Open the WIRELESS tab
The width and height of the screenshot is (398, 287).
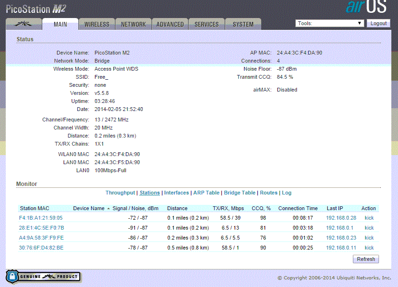pos(97,24)
